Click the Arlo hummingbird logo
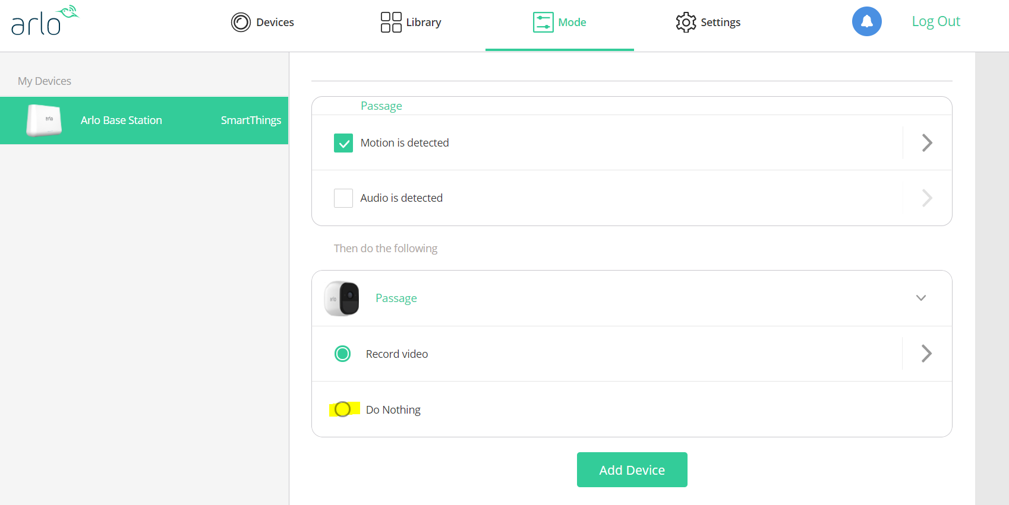 45,21
